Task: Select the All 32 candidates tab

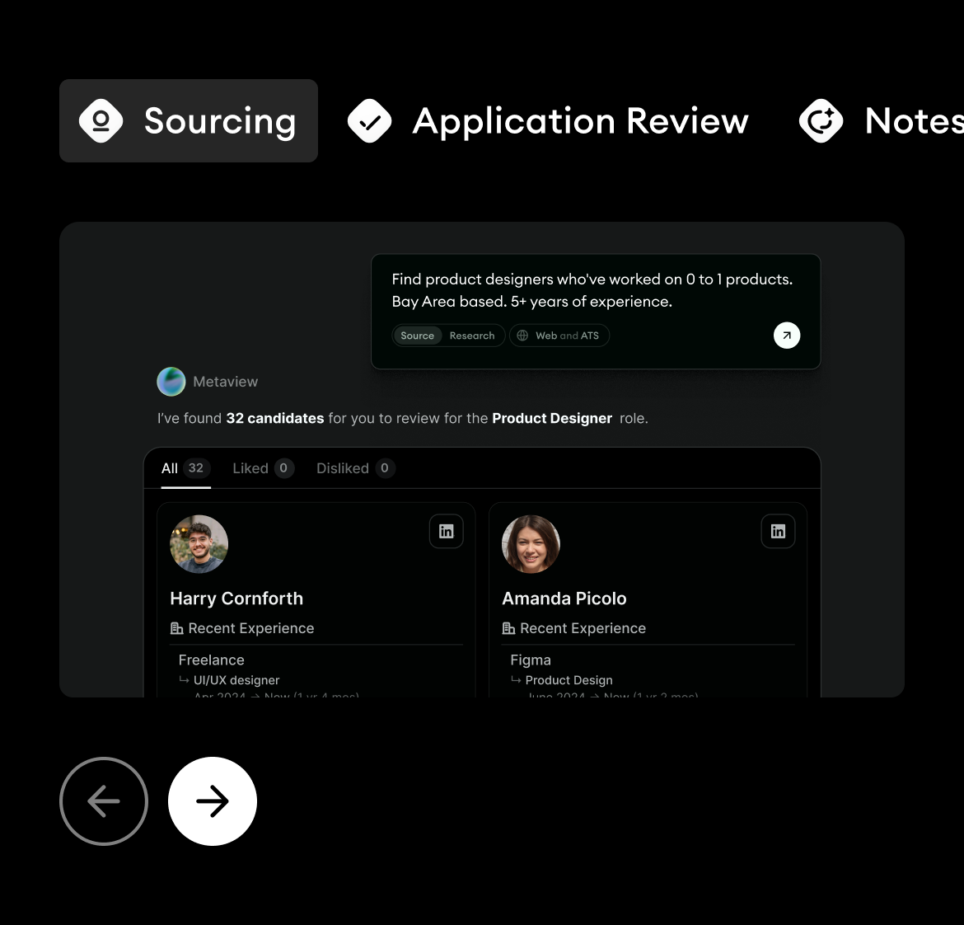Action: (x=185, y=468)
